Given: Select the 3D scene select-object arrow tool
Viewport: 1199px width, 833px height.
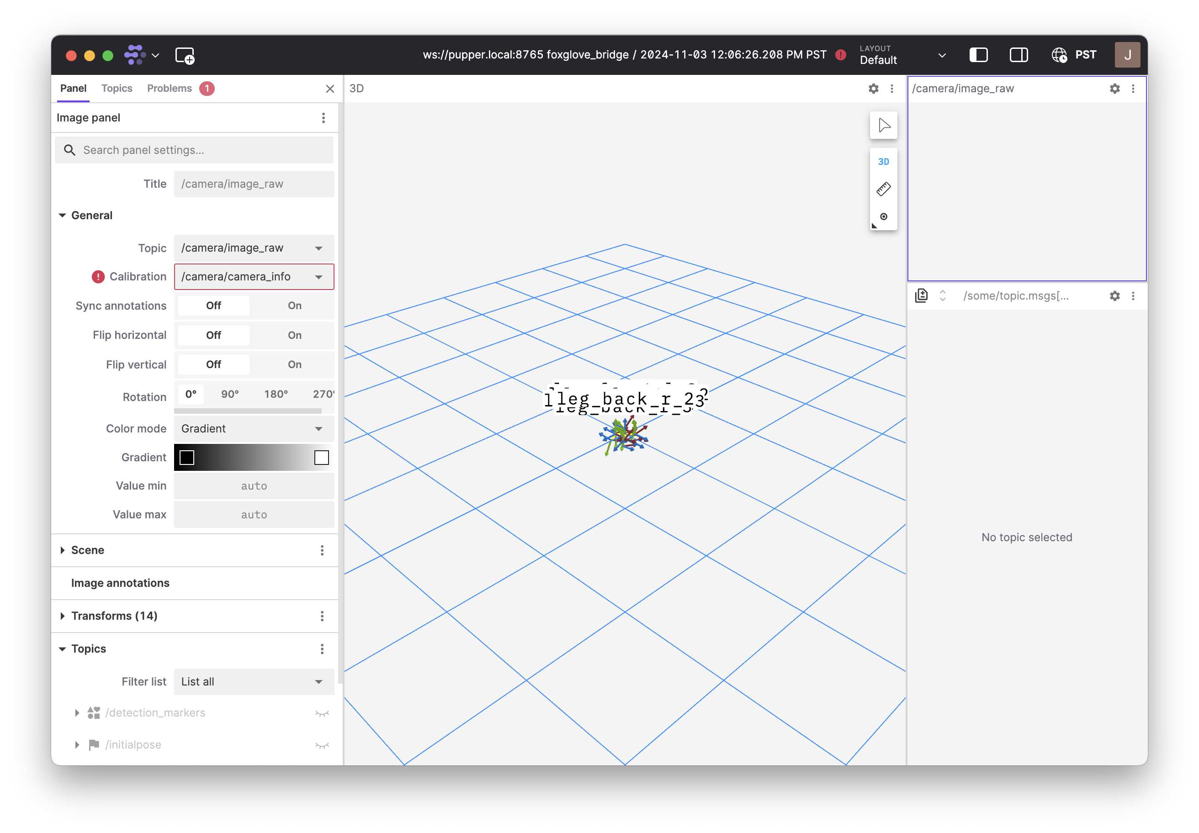Looking at the screenshot, I should (883, 125).
